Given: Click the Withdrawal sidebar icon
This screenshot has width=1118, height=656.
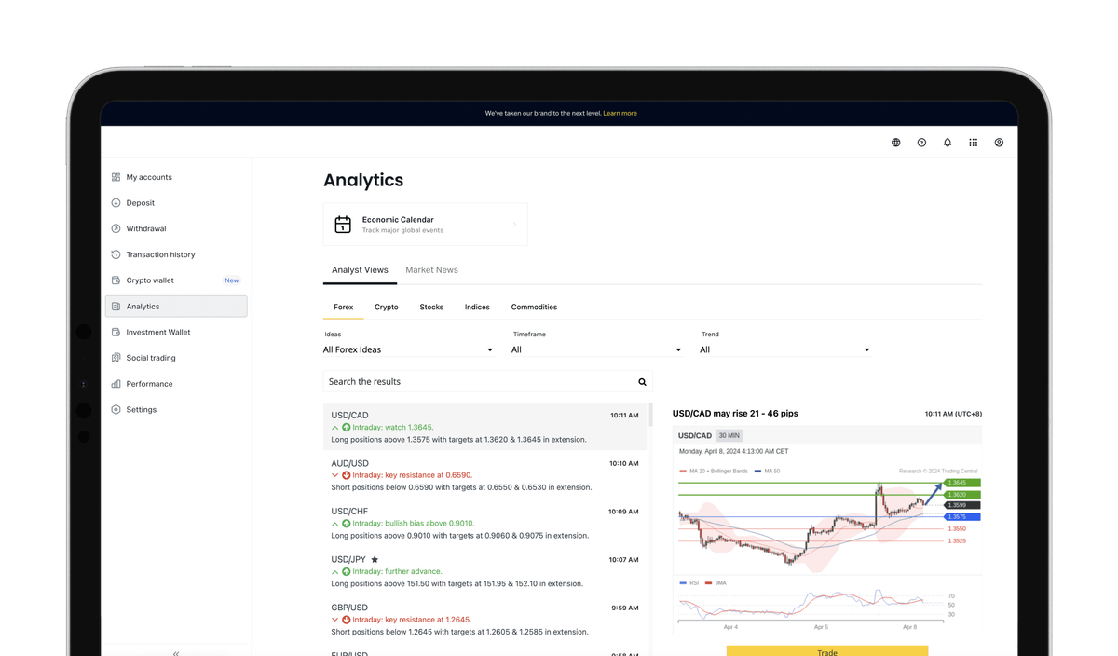Looking at the screenshot, I should (x=116, y=228).
